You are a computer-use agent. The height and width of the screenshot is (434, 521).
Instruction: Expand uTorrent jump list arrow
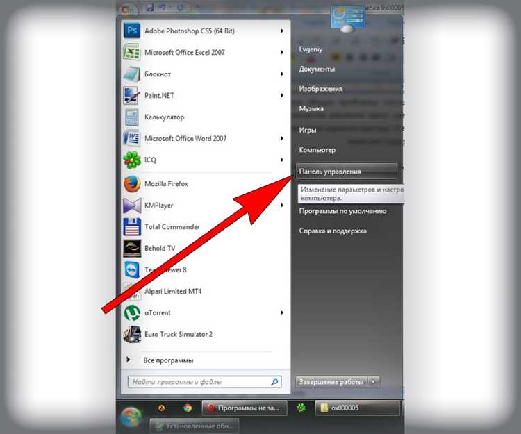pyautogui.click(x=282, y=312)
